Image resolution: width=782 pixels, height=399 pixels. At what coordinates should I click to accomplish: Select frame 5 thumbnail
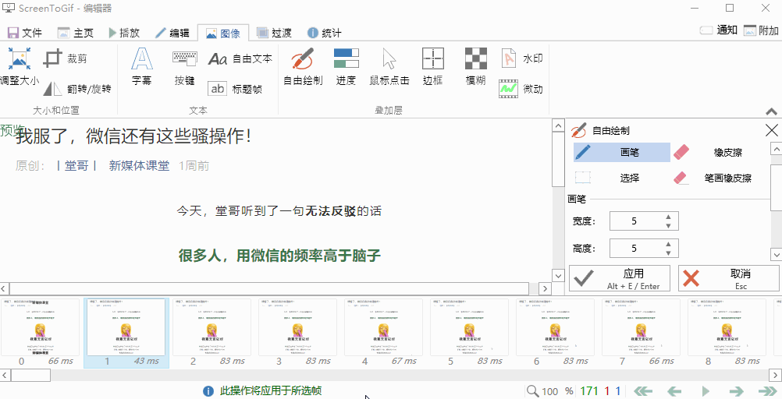coord(470,333)
